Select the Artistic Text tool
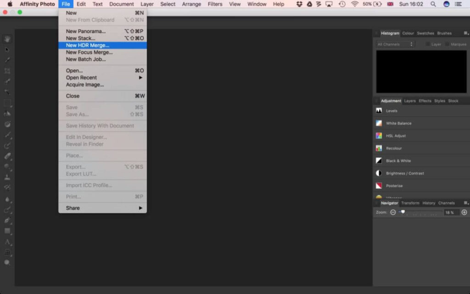This screenshot has height=294, width=470. tap(7, 242)
